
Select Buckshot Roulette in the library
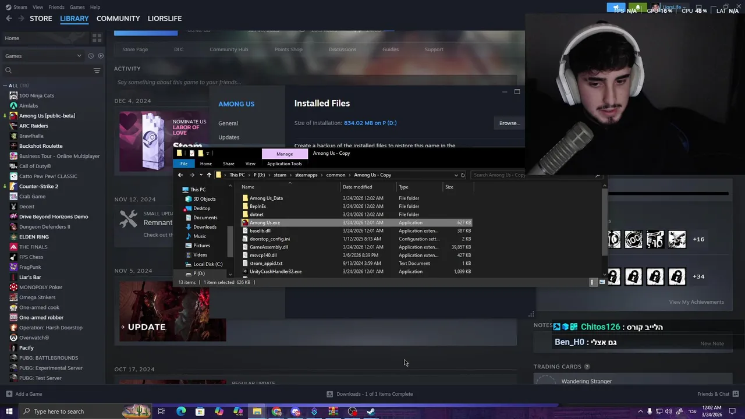[x=41, y=146]
